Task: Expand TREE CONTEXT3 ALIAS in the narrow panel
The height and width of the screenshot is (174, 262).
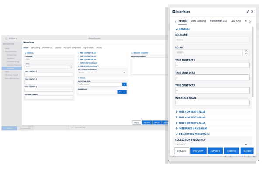Action: click(x=190, y=123)
